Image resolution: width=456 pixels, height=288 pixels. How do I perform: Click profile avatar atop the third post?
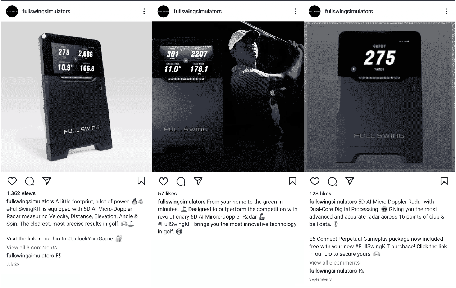[x=315, y=11]
